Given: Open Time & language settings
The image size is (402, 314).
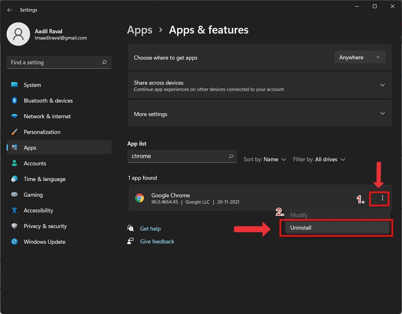Looking at the screenshot, I should click(x=45, y=179).
